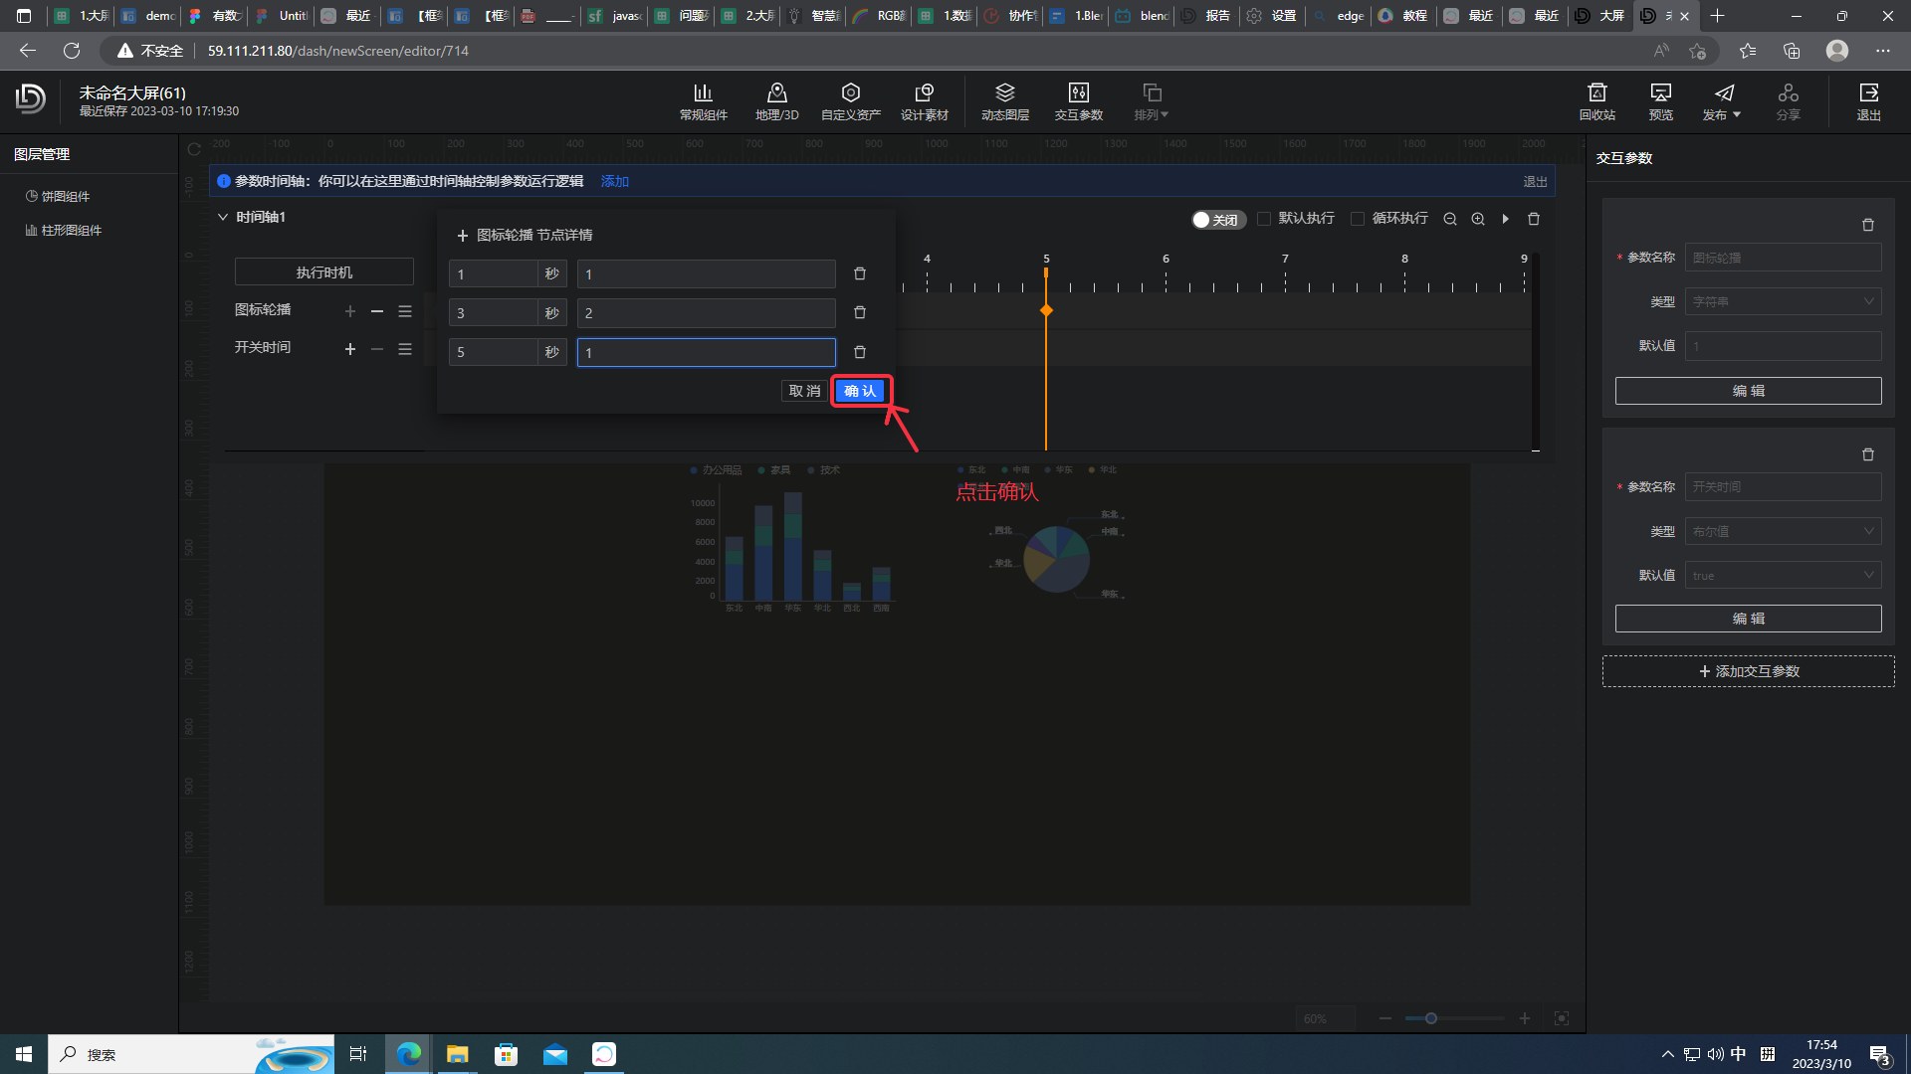Delete the 图标轮播 parameter card
The width and height of the screenshot is (1911, 1074).
(x=1868, y=225)
